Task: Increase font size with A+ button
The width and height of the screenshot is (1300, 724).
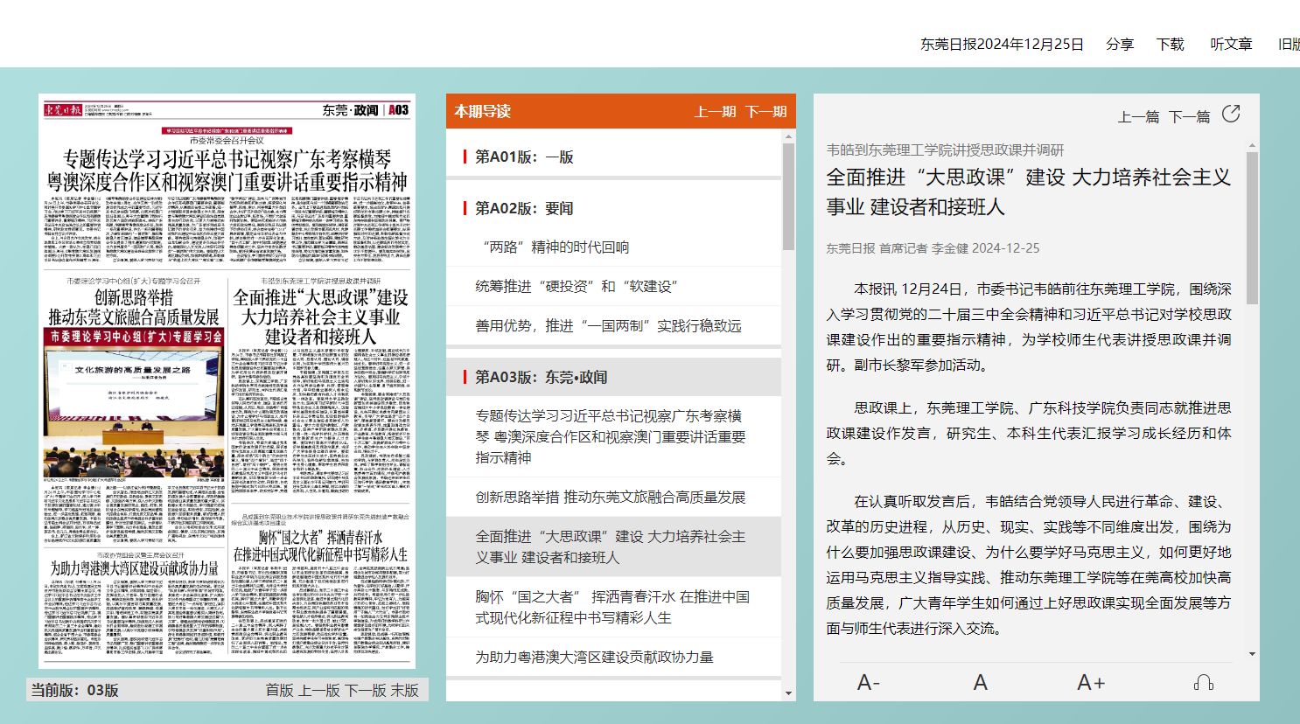Action: pos(1090,683)
